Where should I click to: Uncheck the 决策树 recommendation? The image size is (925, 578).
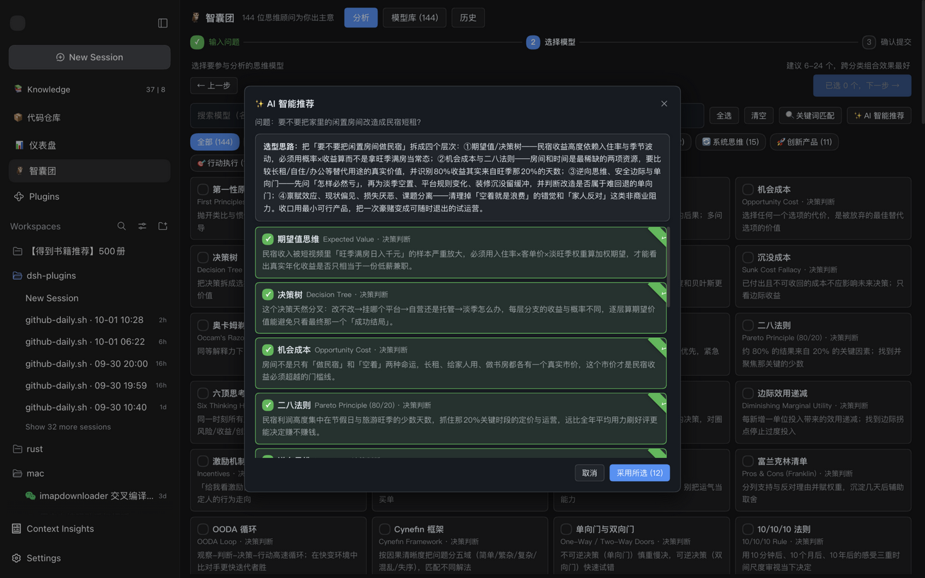coord(268,295)
